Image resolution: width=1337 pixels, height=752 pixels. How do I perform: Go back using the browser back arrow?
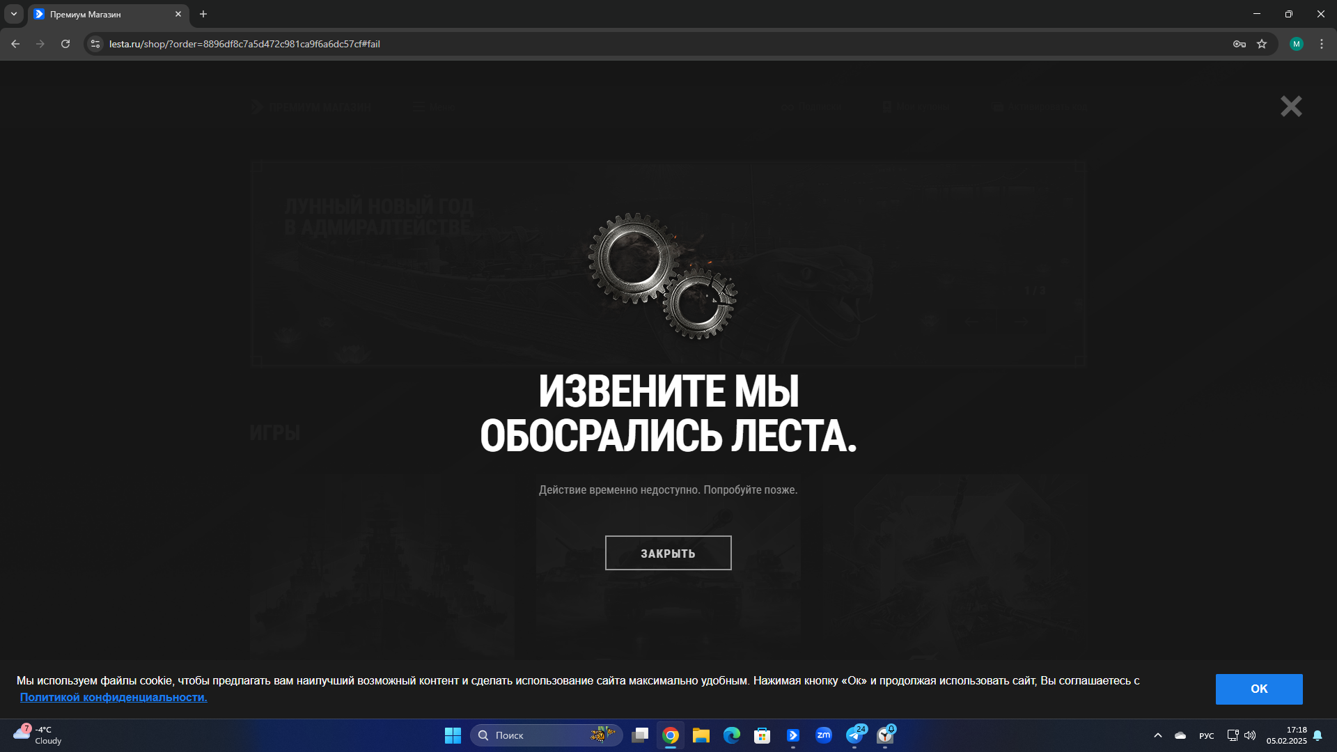15,44
